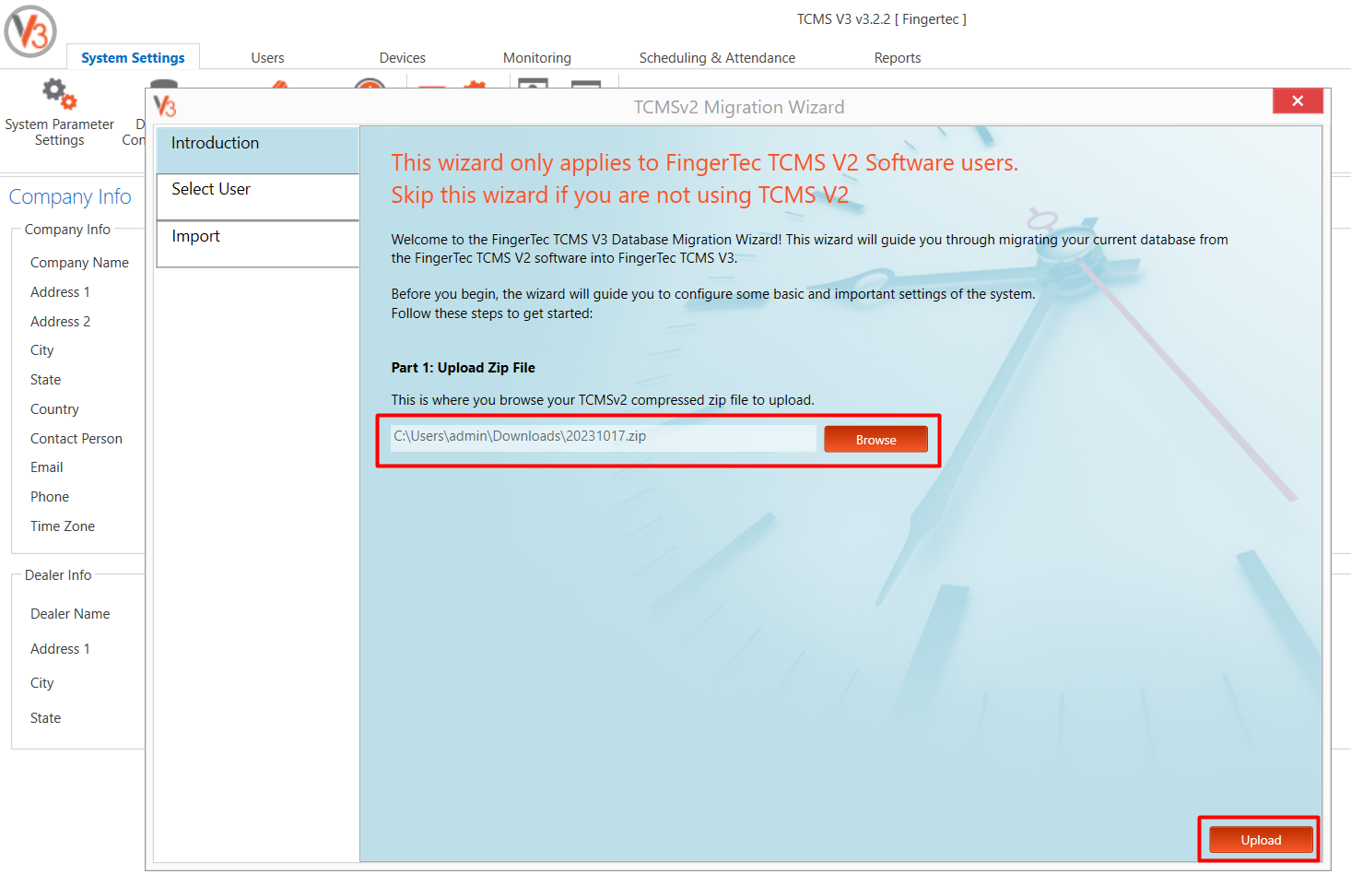Screen dimensions: 1351x886
Task: Select the Select User wizard step
Action: (x=257, y=197)
